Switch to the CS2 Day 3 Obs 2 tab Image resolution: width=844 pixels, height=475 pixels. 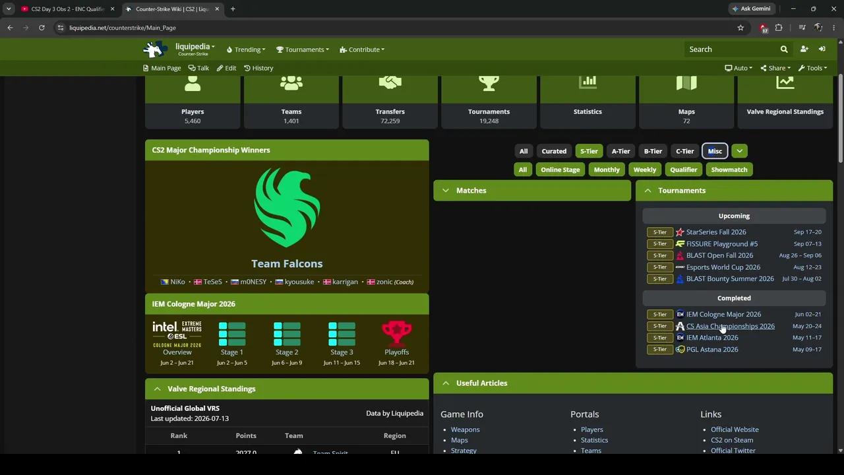point(66,9)
